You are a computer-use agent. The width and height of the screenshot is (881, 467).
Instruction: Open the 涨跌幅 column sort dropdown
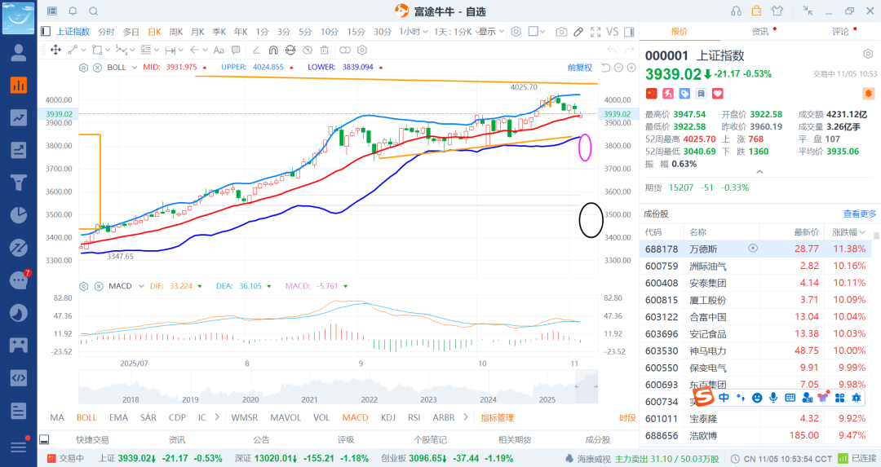pyautogui.click(x=848, y=231)
